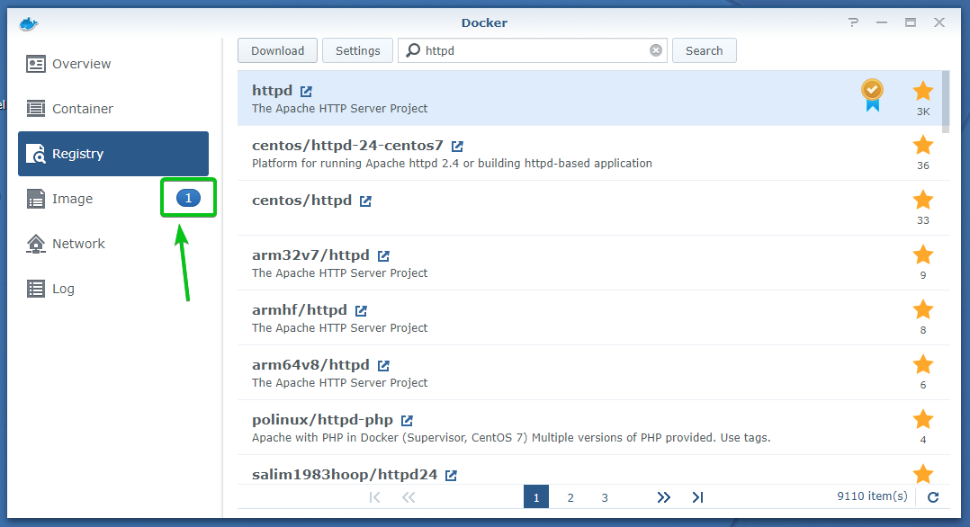The width and height of the screenshot is (970, 527).
Task: Go to the Network section
Action: coord(78,244)
